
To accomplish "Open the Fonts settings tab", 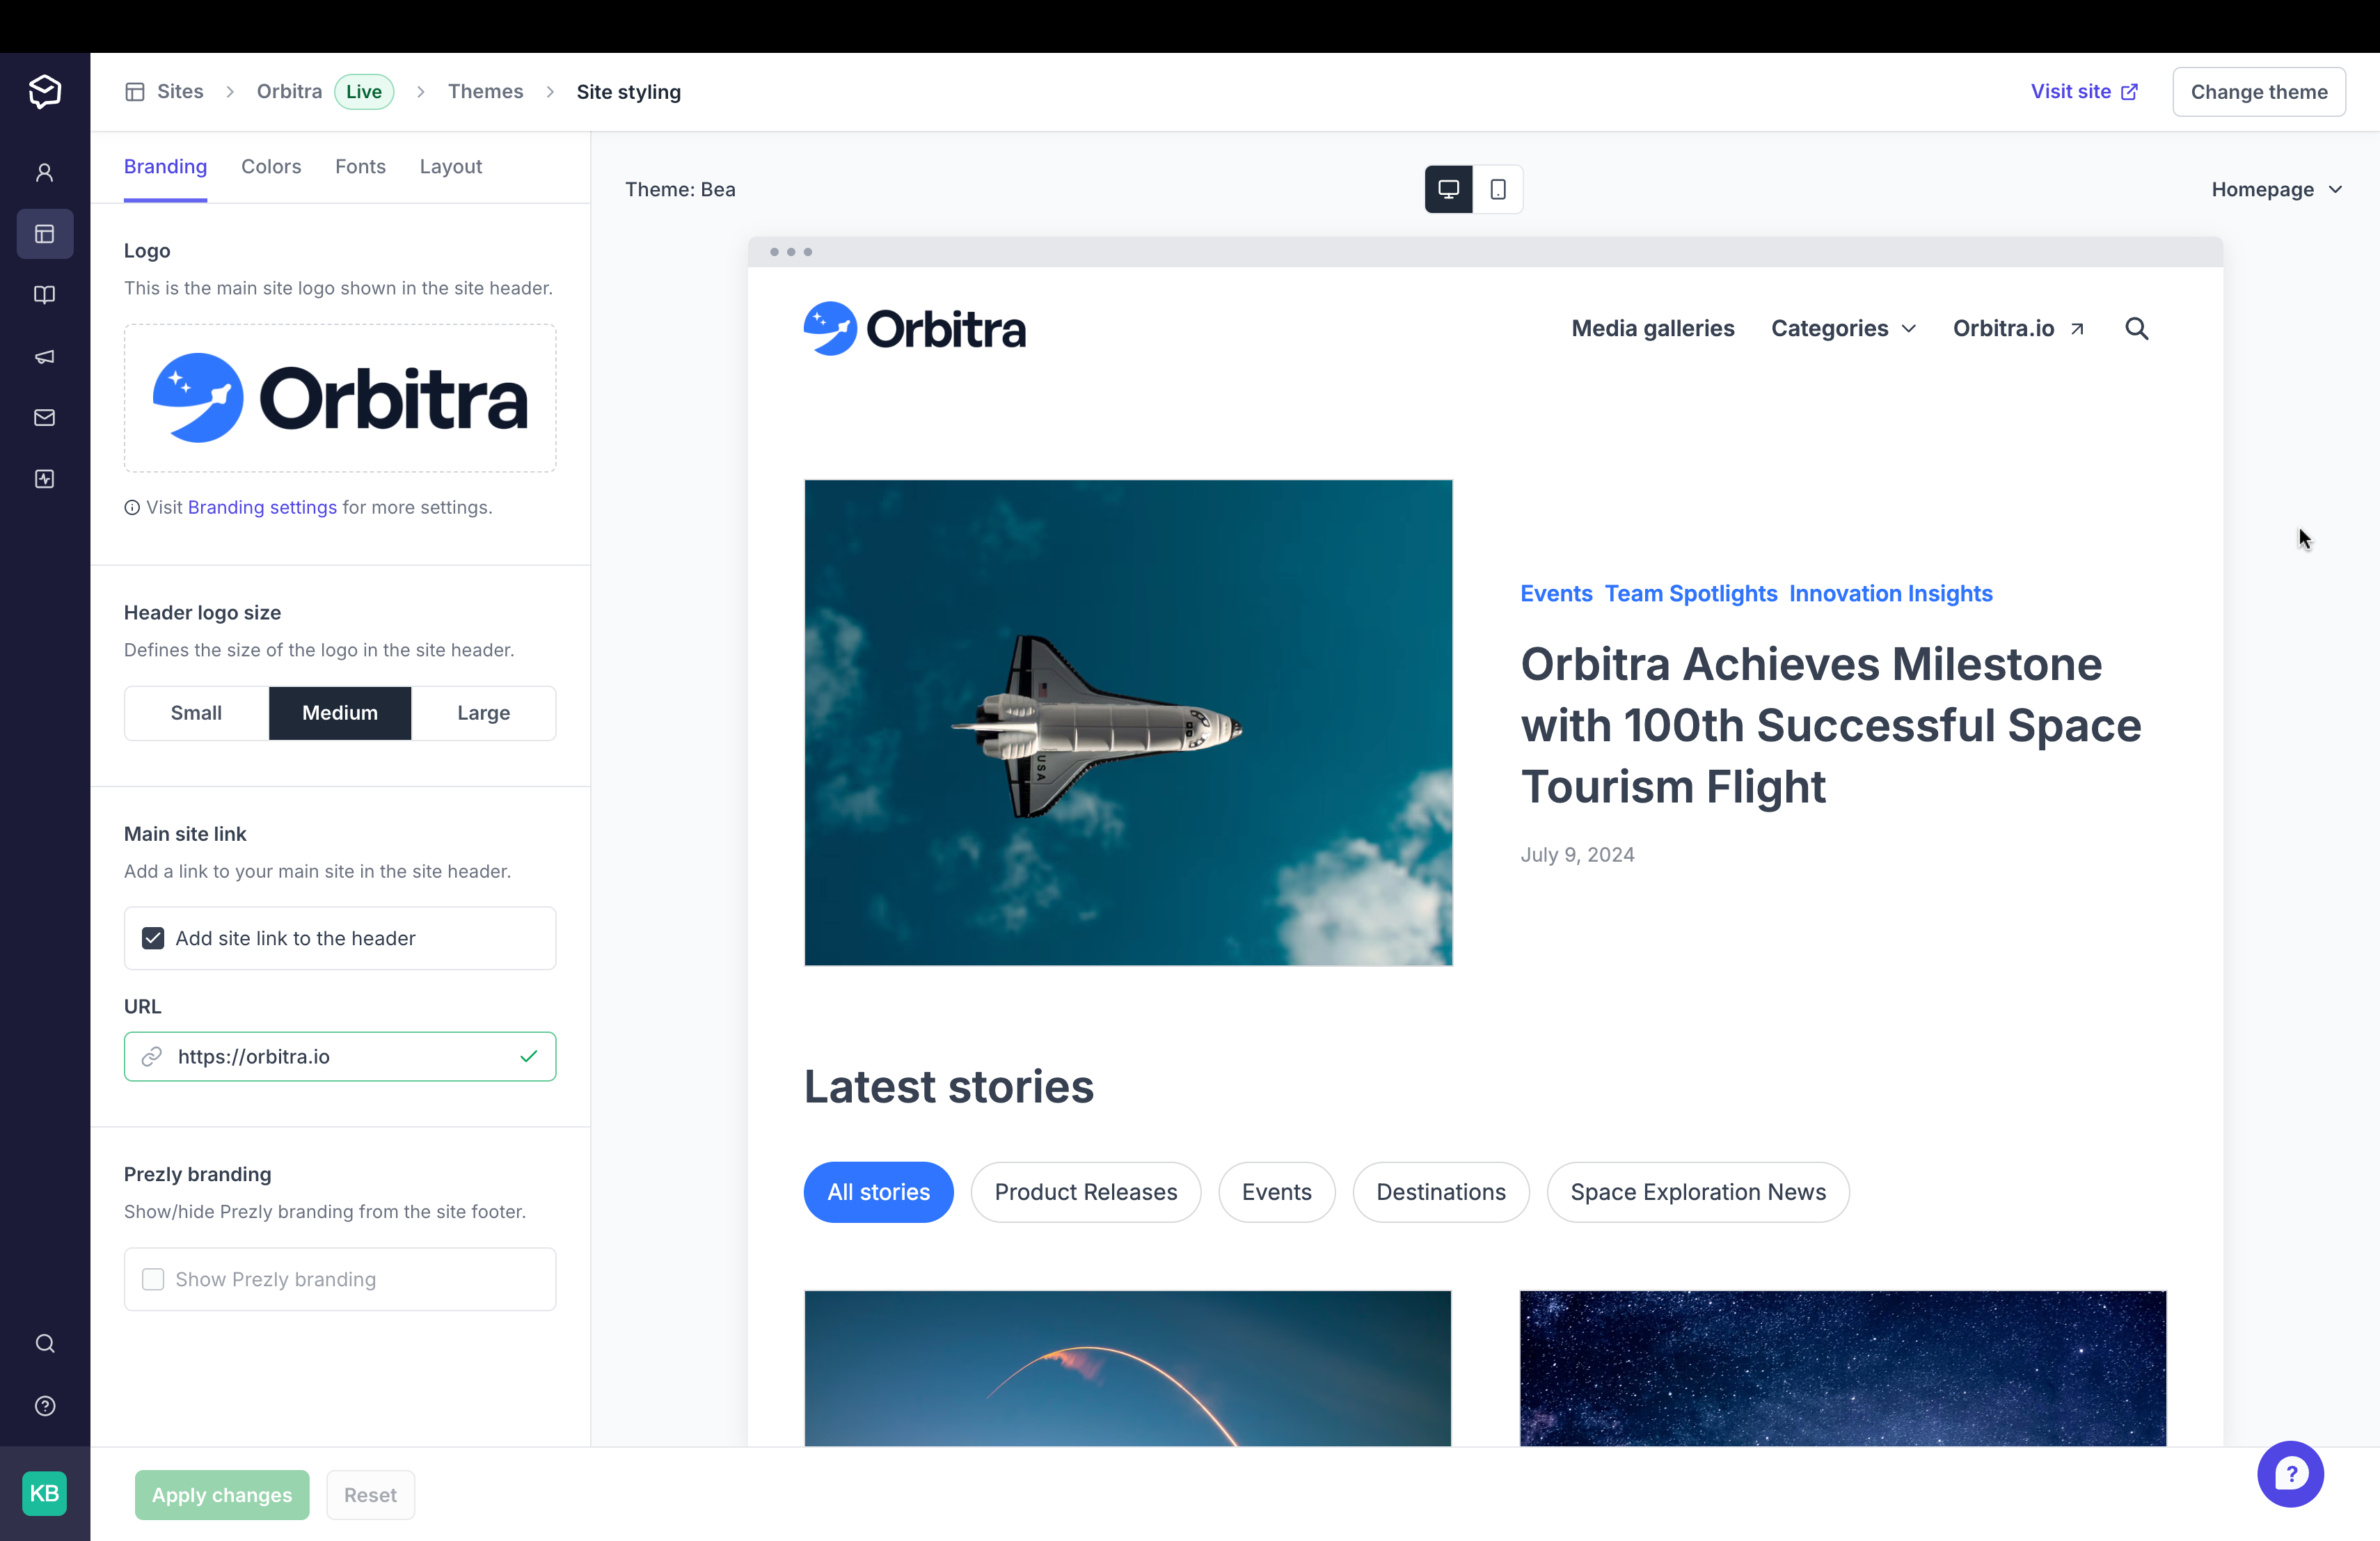I will pos(359,165).
